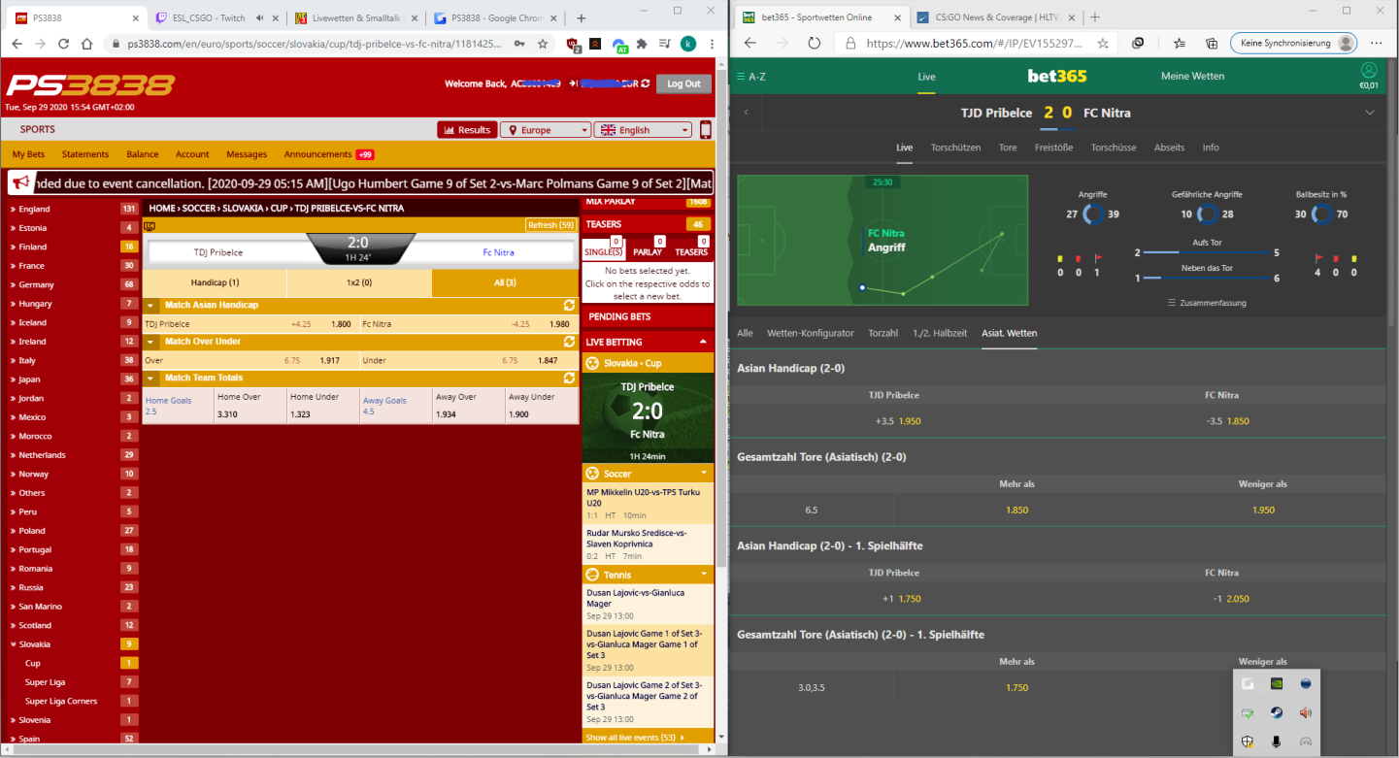Open Edge collections icon
Image resolution: width=1399 pixels, height=758 pixels.
tap(1212, 44)
